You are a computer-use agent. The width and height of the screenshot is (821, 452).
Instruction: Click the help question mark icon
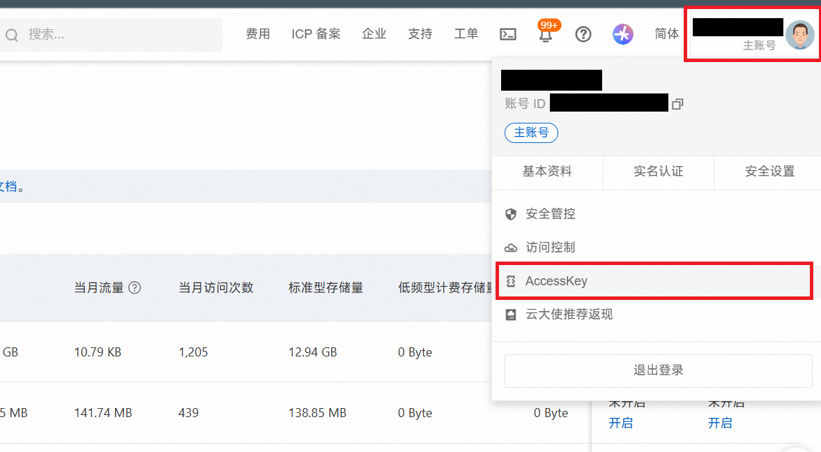583,34
